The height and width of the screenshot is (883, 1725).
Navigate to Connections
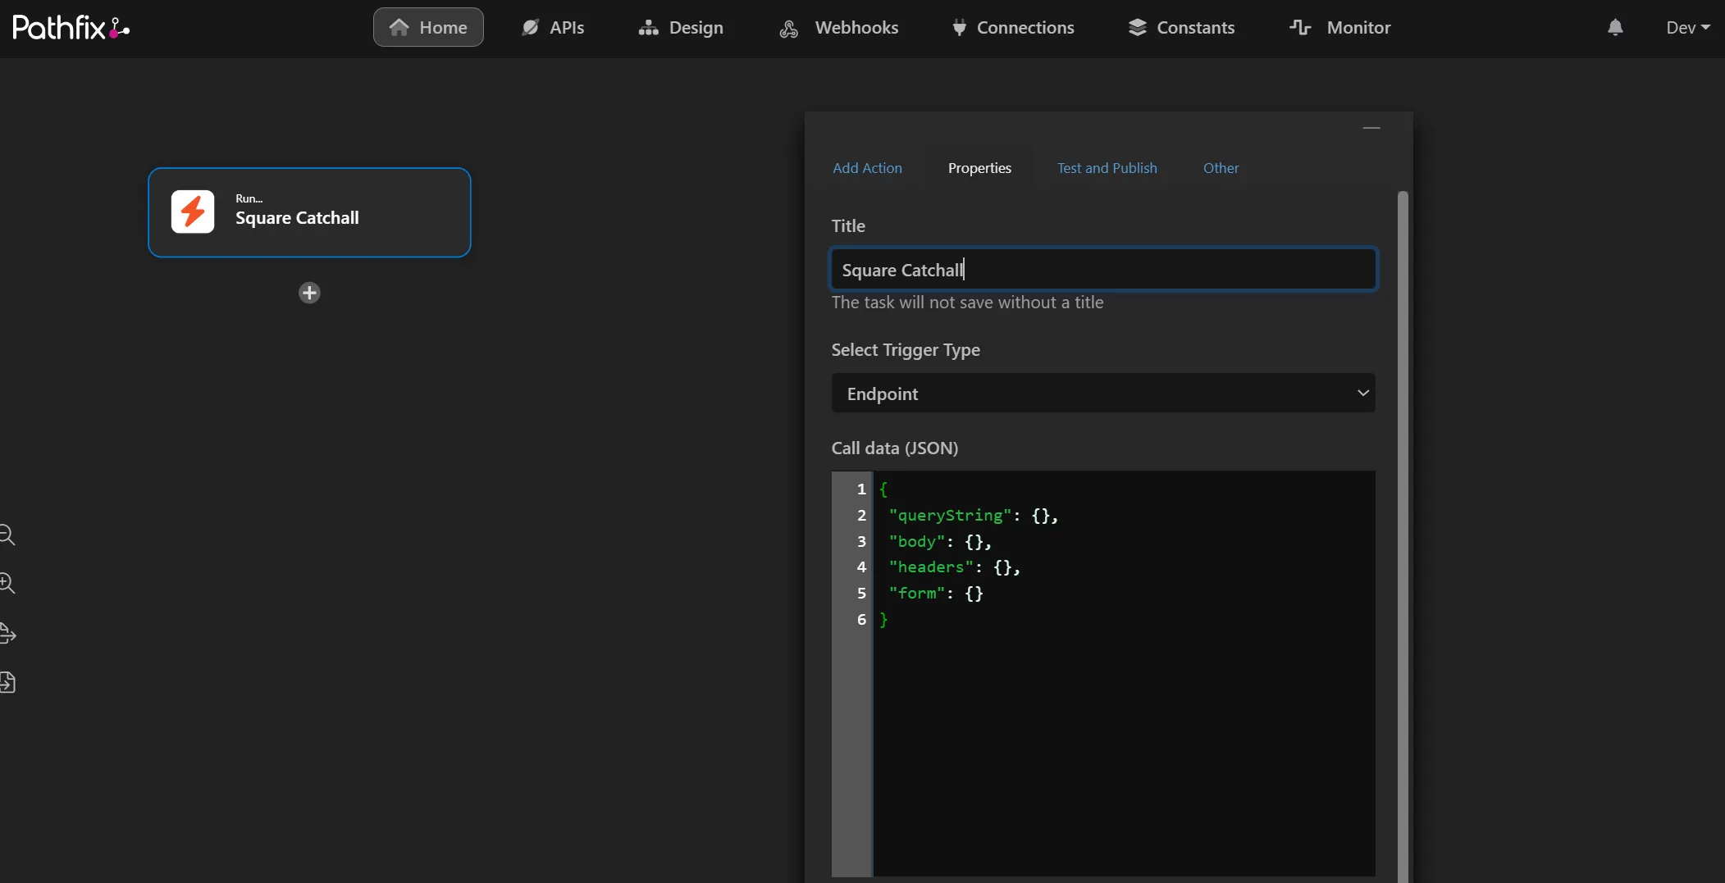tap(1012, 27)
